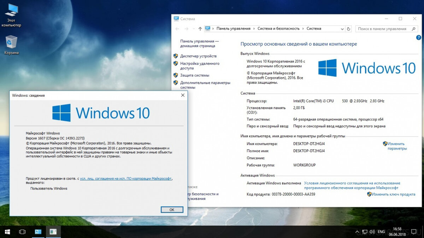Open Диспетчер устройств
Screen dimensions: 424x238
tap(198, 56)
